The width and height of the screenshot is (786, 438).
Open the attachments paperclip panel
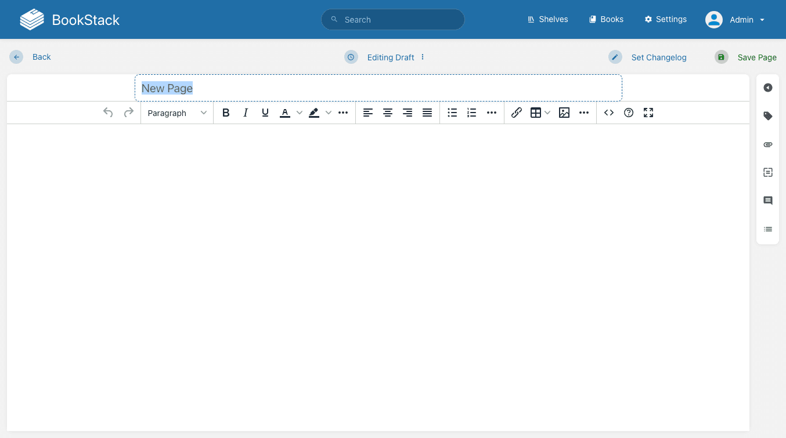pyautogui.click(x=768, y=144)
